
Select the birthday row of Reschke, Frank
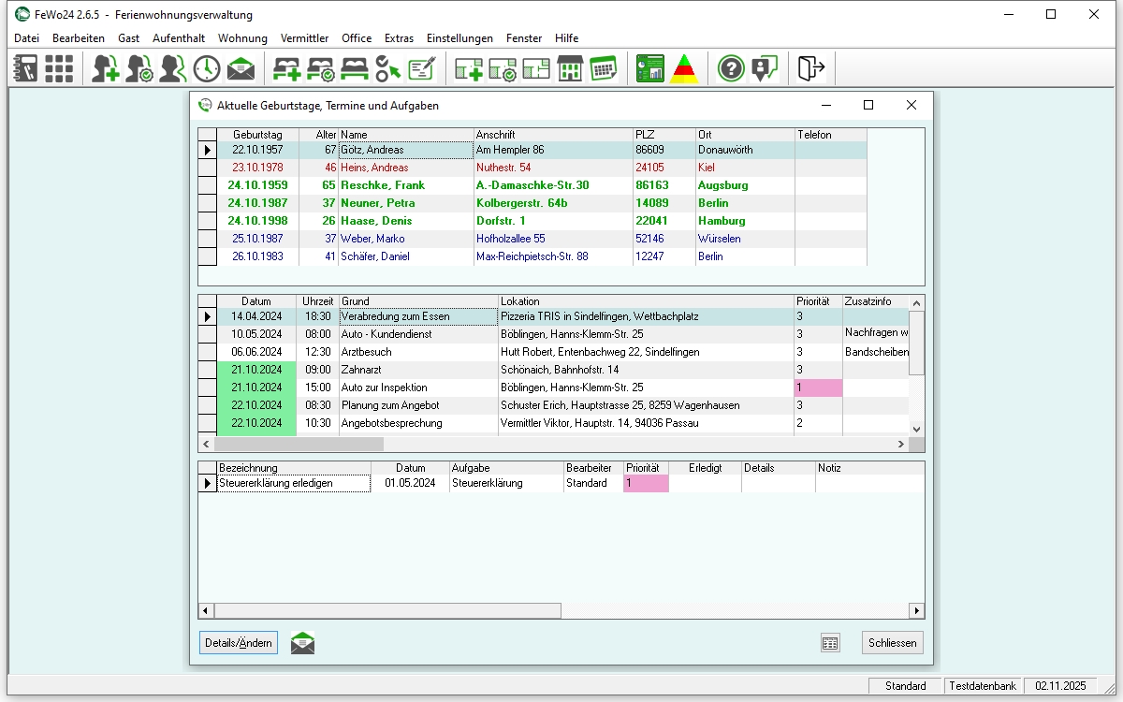tap(382, 185)
